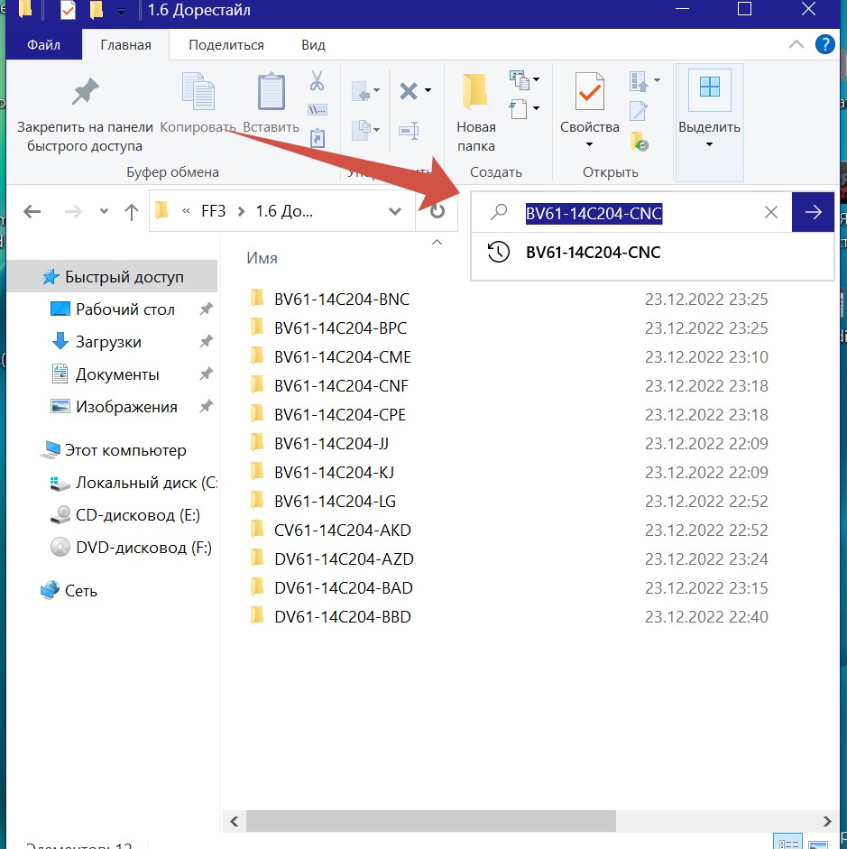Screen dimensions: 847x849
Task: Choose the BV61-14C204-CNC search history suggestion
Action: pyautogui.click(x=593, y=253)
